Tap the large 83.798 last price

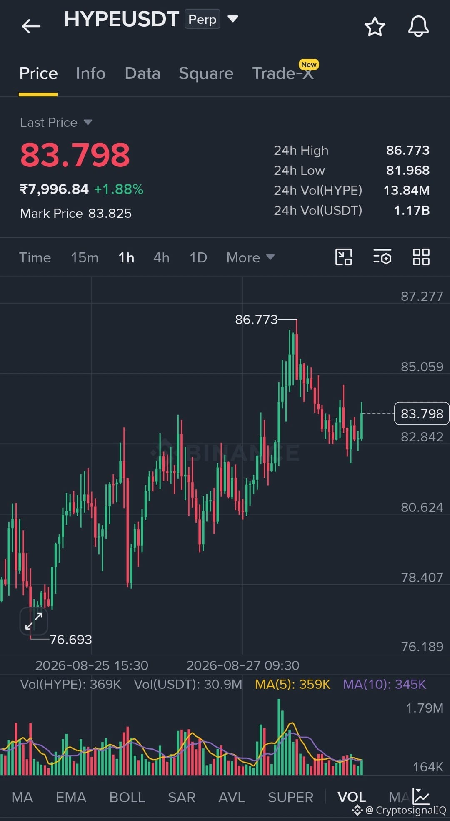click(x=75, y=155)
